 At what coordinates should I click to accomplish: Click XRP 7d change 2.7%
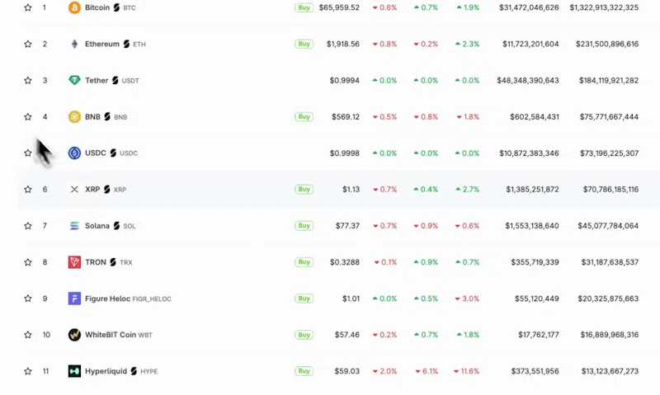coord(467,190)
